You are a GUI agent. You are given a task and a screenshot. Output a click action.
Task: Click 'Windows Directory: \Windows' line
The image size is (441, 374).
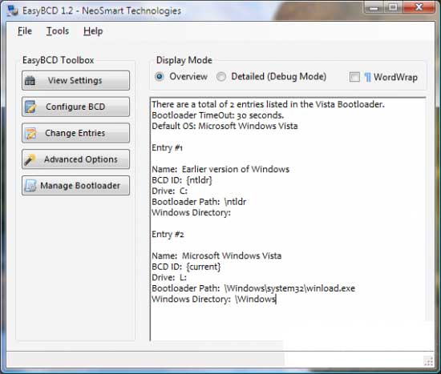click(214, 299)
